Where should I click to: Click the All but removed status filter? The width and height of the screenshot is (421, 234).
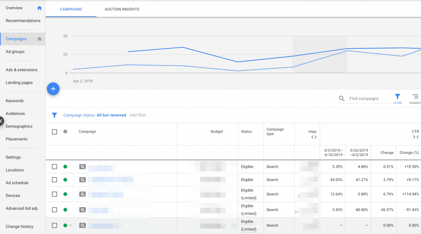111,115
